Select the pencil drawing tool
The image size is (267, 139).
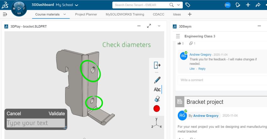157,80
